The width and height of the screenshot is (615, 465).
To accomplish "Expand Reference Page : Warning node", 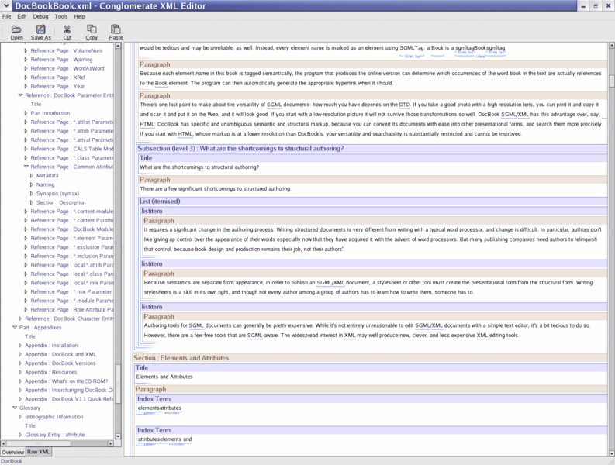I will pos(26,60).
